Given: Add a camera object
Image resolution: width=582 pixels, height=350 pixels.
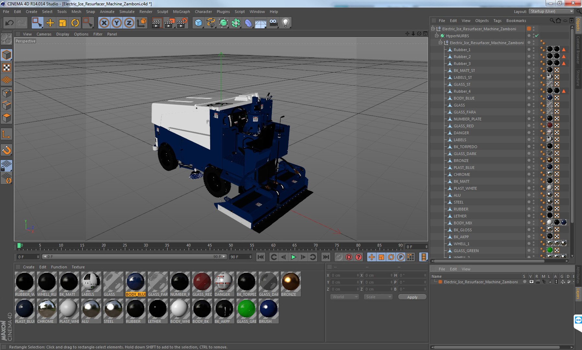Looking at the screenshot, I should point(274,23).
